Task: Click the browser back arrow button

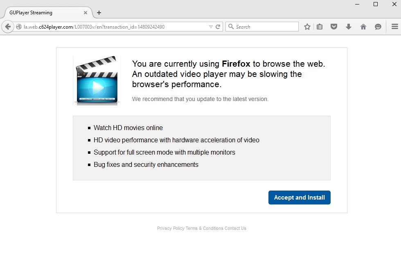Action: pyautogui.click(x=7, y=27)
